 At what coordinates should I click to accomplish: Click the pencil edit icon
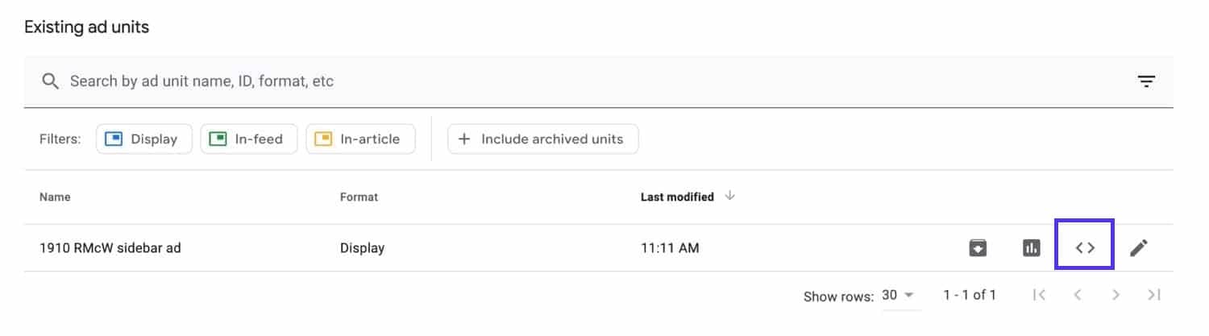1138,247
